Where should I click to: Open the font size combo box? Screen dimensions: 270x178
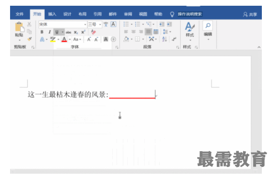point(94,24)
